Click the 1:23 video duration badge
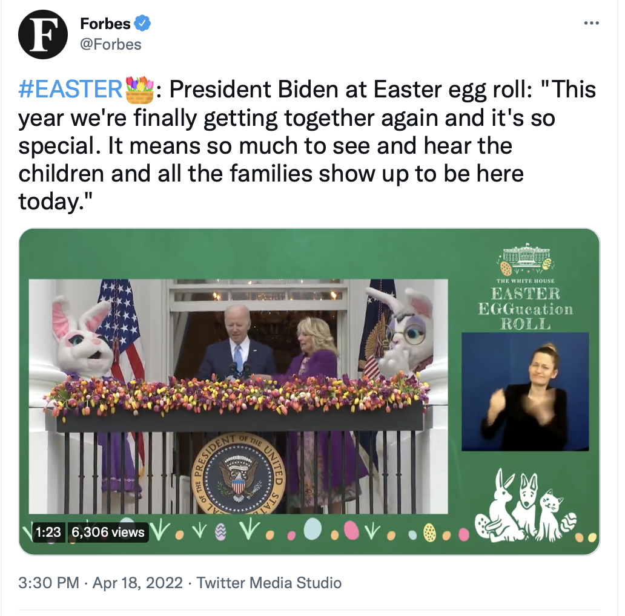The width and height of the screenshot is (625, 616). pos(48,532)
